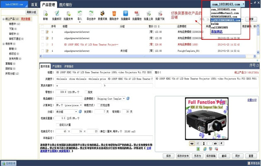Select cn112661865 in store list
The image size is (261, 166).
click(220, 27)
